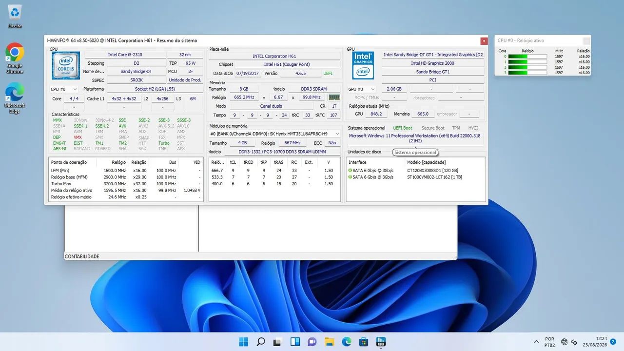Open the GPU #0 selector dropdown
Viewport: 624px width, 351px height.
361,89
